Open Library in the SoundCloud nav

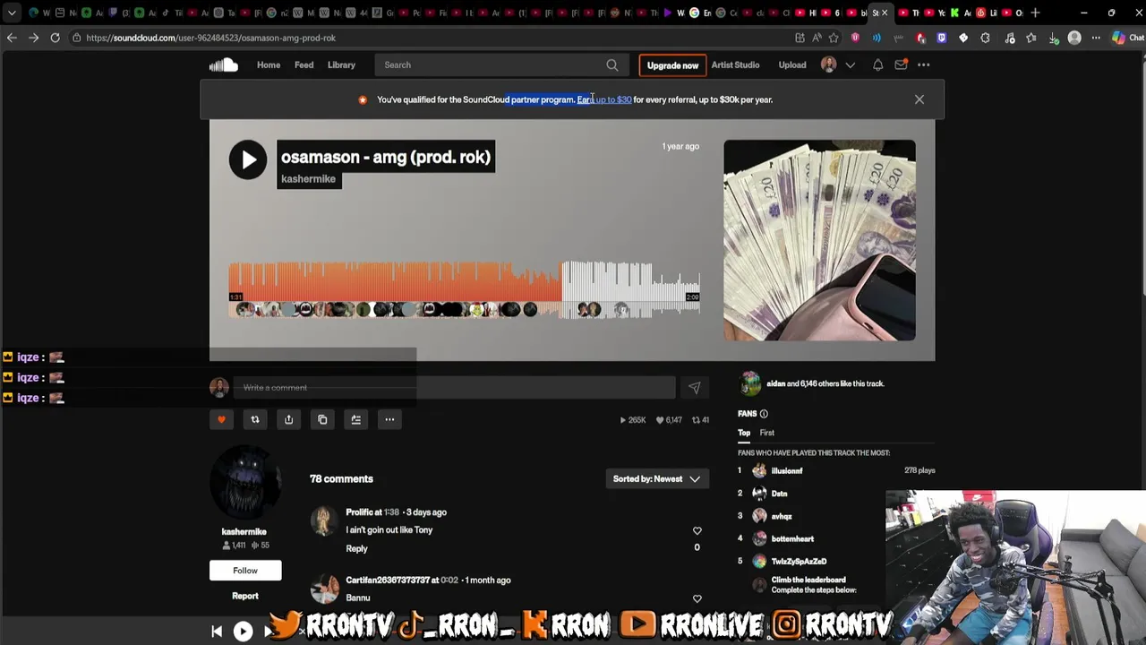(x=341, y=64)
